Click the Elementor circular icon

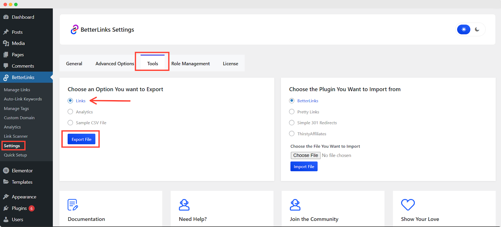(6, 171)
